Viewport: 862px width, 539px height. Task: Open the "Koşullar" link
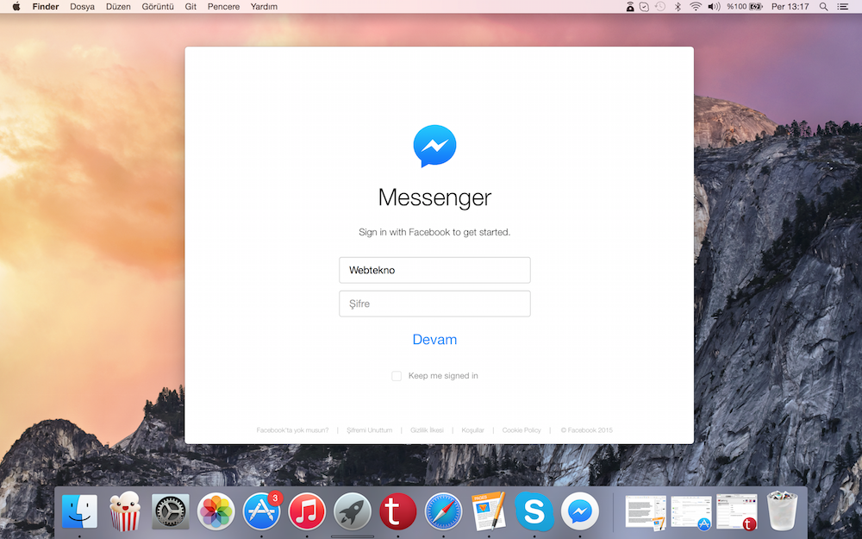coord(472,430)
